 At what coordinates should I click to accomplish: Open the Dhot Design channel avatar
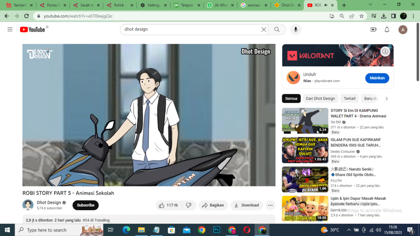point(28,205)
